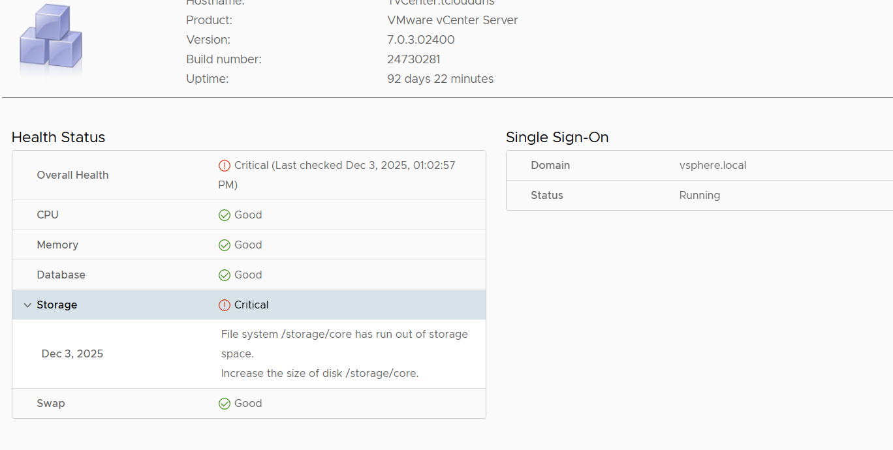Click the uptime value 92 days 22 minutes

(x=441, y=79)
